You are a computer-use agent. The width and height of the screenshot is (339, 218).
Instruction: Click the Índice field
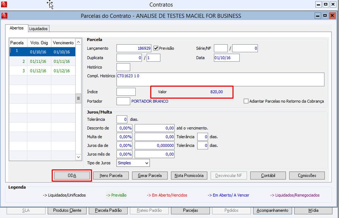coord(126,92)
